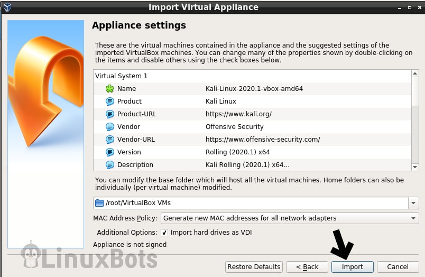Click the Cancel button
The height and width of the screenshot is (277, 425).
398,267
